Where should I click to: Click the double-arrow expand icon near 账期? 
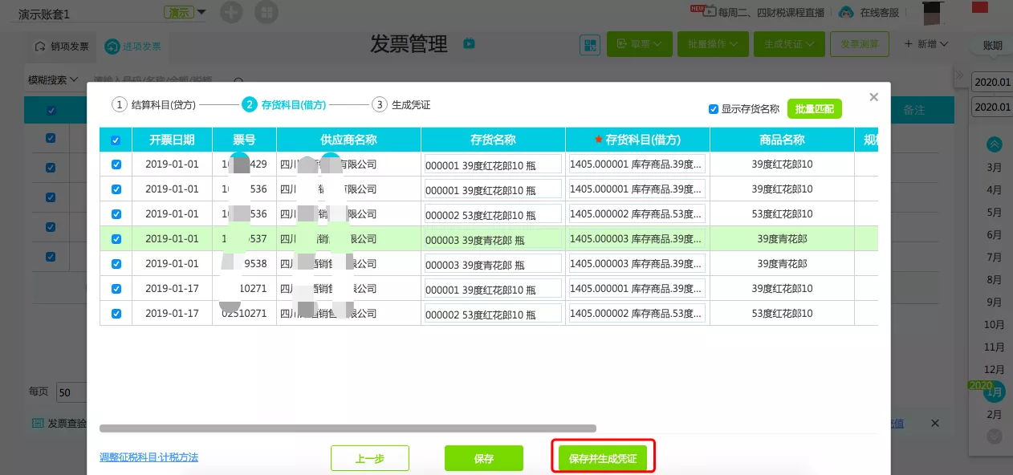tap(958, 75)
